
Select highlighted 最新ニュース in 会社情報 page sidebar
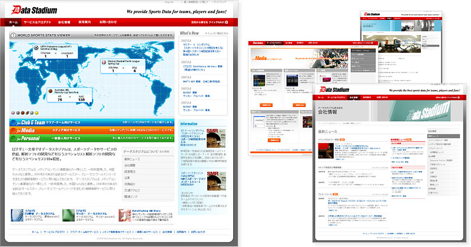click(443, 136)
